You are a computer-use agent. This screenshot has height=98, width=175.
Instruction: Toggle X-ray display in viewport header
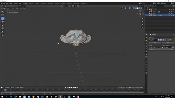tap(134, 8)
